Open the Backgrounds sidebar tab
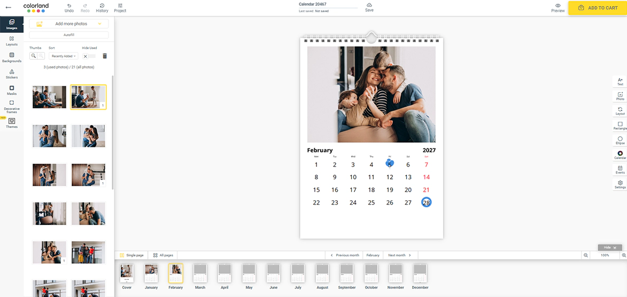627x297 pixels. (12, 58)
